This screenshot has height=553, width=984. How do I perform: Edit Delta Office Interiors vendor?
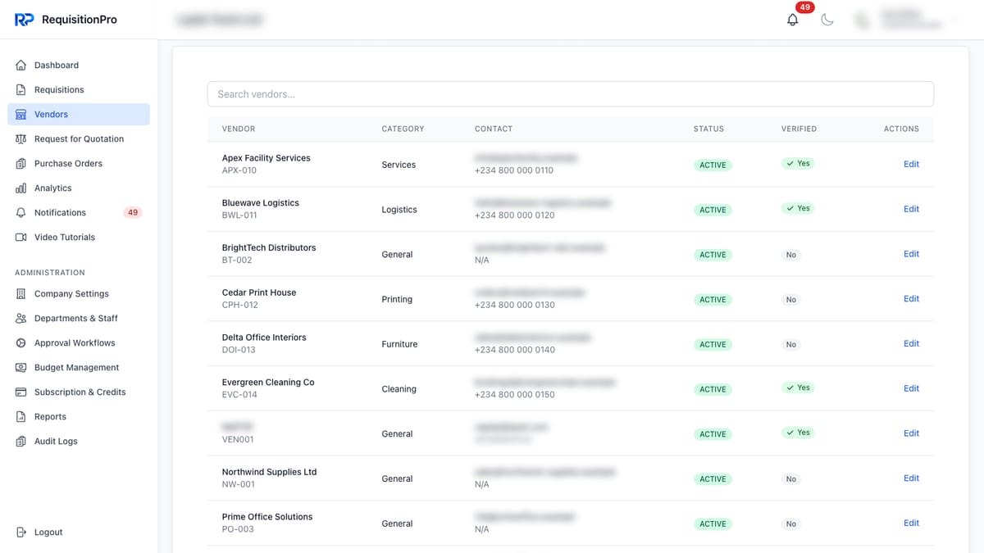pyautogui.click(x=911, y=344)
